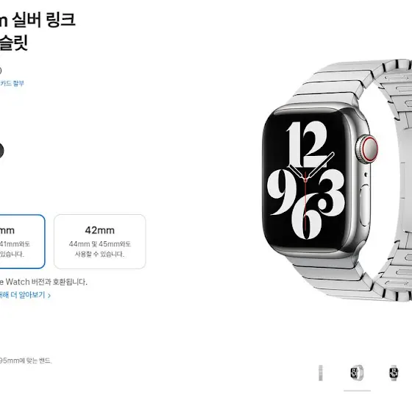Select the angled watch thumbnail with underline

[357, 373]
